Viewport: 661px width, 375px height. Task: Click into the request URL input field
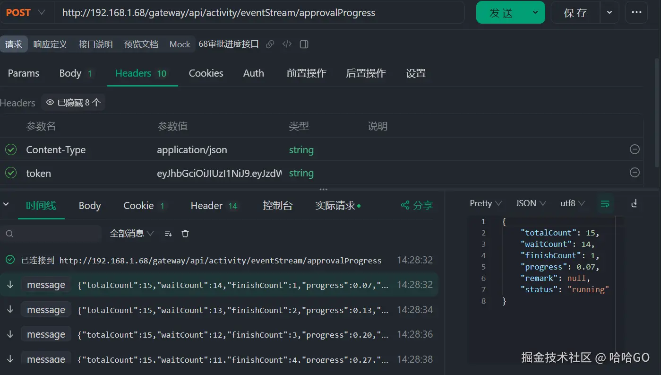click(259, 13)
